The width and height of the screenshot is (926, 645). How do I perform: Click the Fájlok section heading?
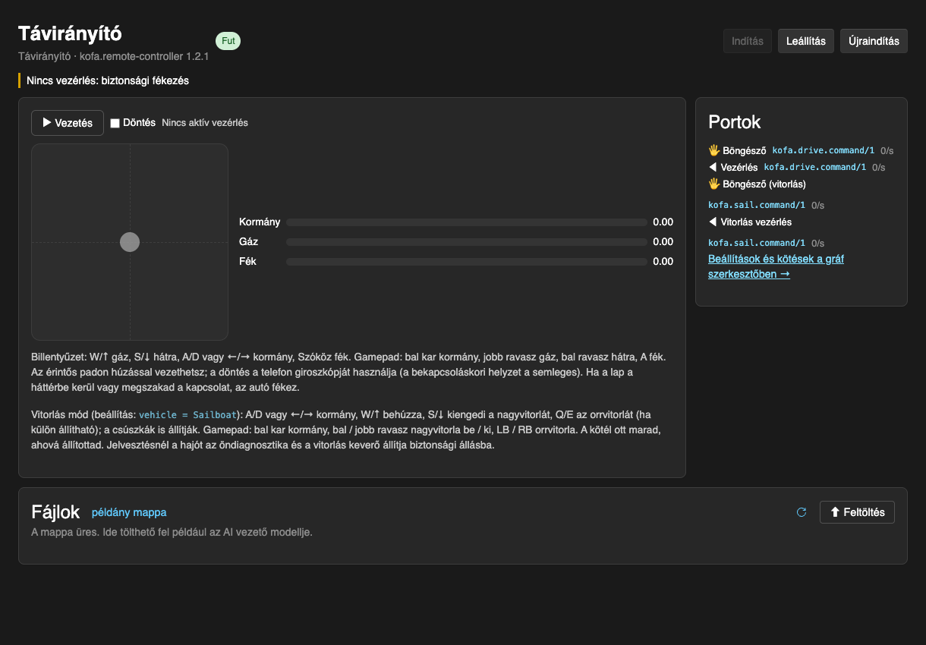(55, 512)
